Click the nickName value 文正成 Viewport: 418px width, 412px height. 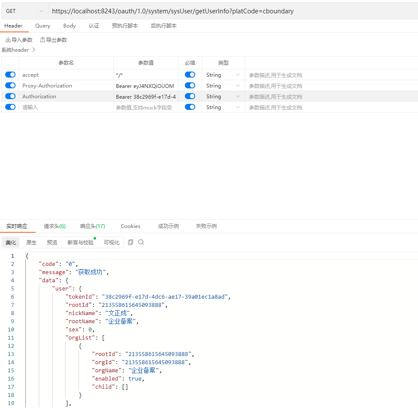tap(117, 313)
